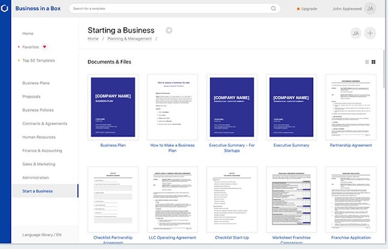
Task: Select Contracts & Agreements in sidebar
Action: tap(45, 124)
